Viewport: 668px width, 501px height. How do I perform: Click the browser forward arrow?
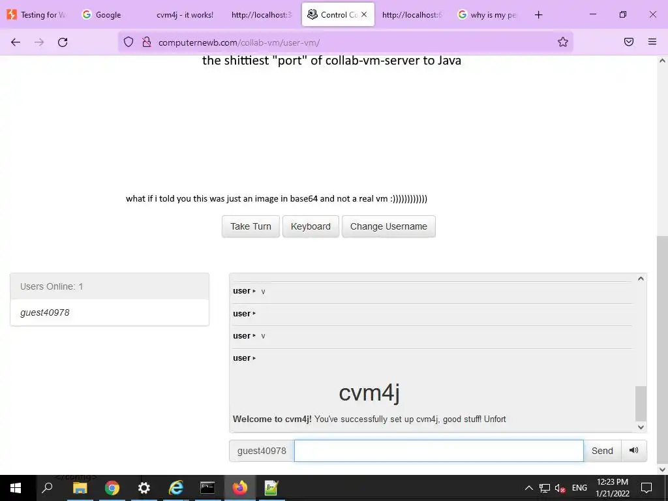coord(39,42)
